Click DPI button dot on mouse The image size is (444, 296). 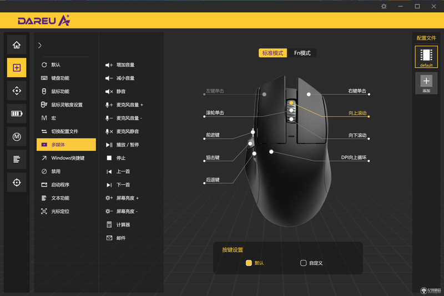271,152
